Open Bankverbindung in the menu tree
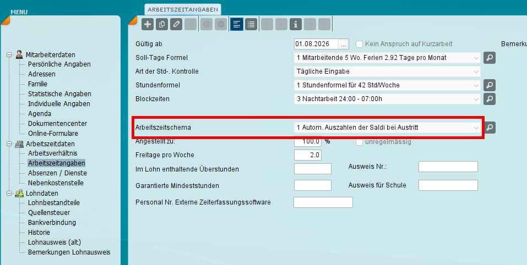Viewport: 527px width, 265px height. tap(52, 223)
